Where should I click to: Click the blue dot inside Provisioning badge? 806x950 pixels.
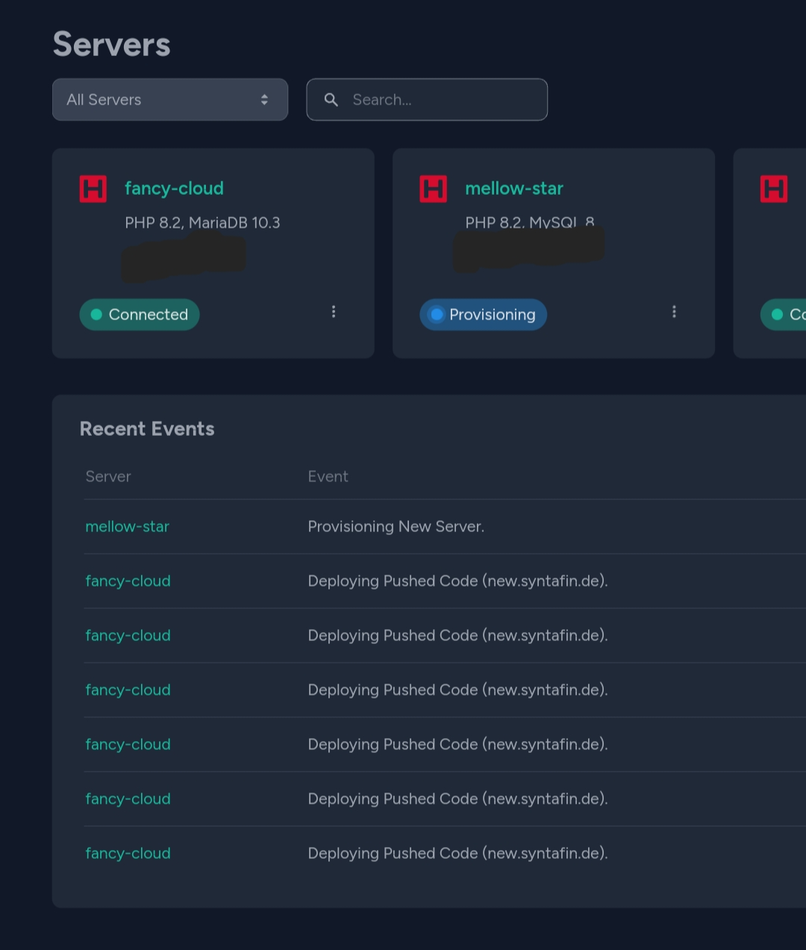pos(437,314)
